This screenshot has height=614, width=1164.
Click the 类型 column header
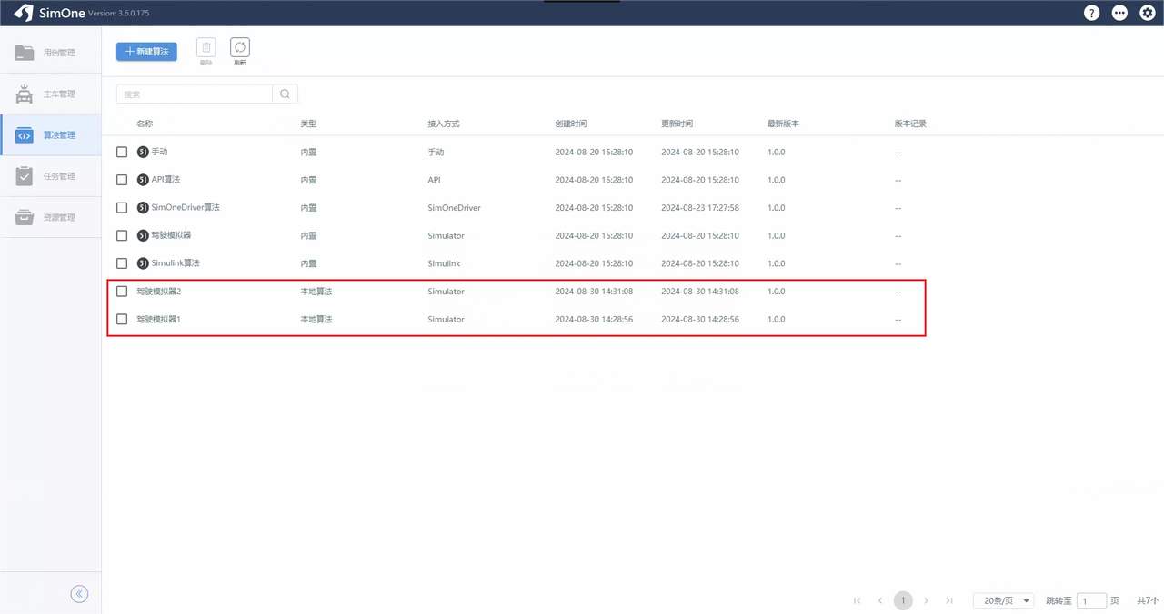coord(308,124)
